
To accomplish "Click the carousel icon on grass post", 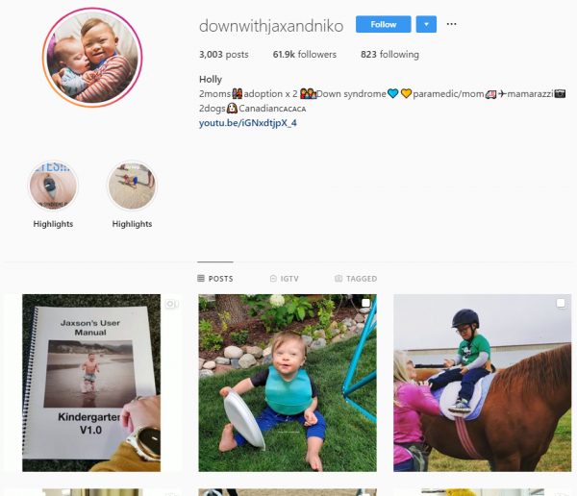I will 365,303.
